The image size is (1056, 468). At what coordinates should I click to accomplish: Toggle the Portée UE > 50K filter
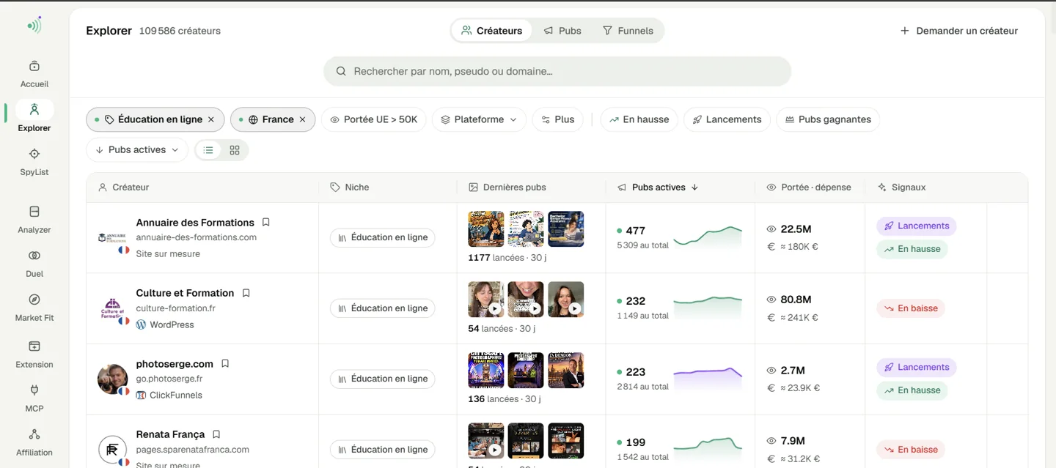point(374,119)
